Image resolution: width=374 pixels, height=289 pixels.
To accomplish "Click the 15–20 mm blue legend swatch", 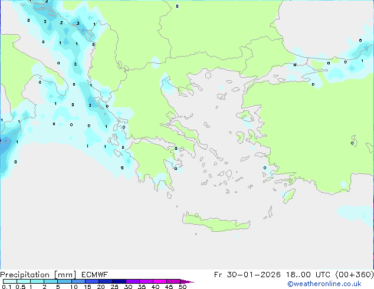I will pos(92,281).
